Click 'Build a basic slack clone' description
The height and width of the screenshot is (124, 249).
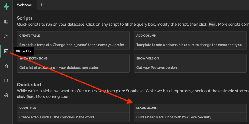pos(174,117)
